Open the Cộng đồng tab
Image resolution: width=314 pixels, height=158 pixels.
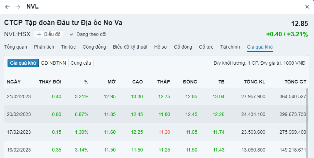[94, 47]
